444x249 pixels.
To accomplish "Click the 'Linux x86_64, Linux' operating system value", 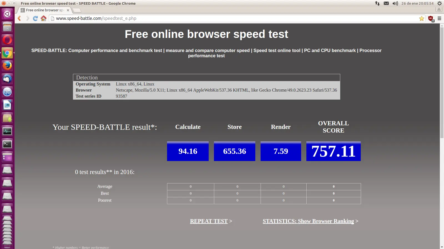I will (x=135, y=84).
